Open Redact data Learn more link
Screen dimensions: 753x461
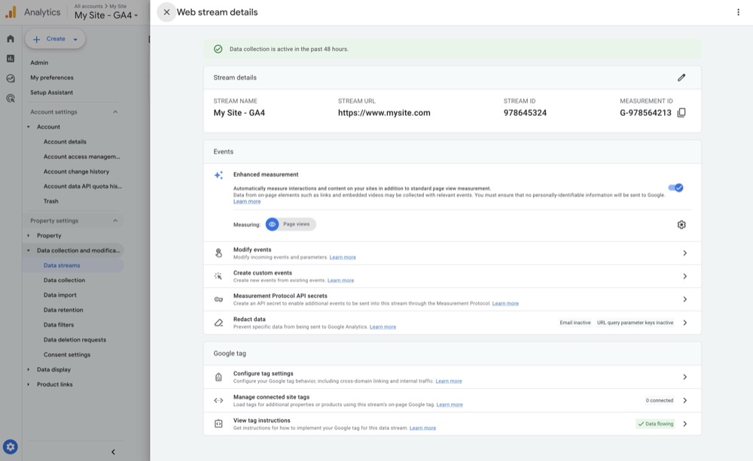(383, 326)
